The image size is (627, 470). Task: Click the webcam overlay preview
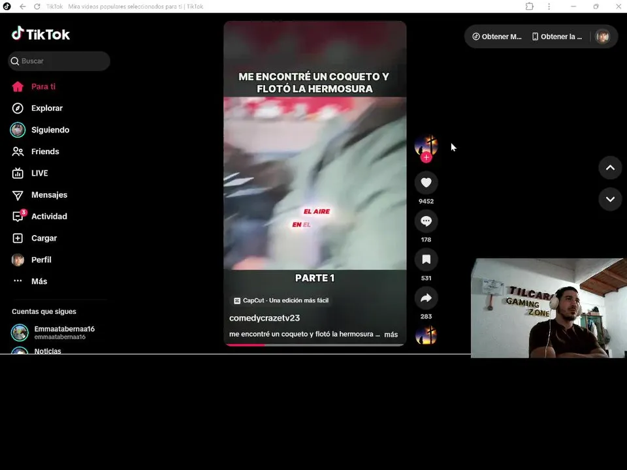coord(549,307)
